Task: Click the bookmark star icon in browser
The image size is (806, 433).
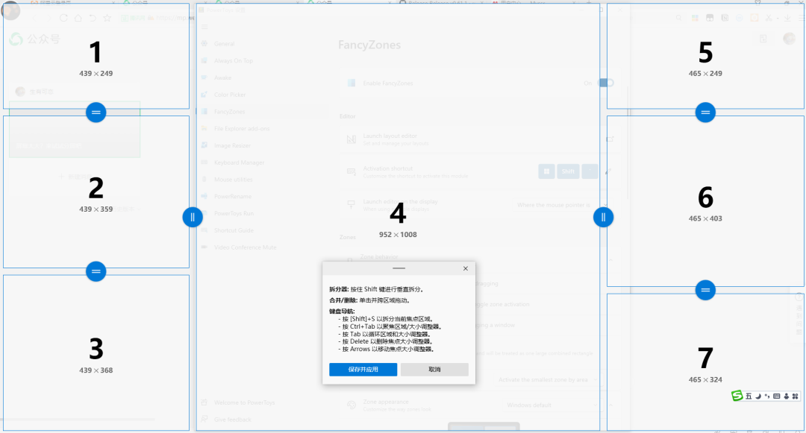Action: pos(107,18)
